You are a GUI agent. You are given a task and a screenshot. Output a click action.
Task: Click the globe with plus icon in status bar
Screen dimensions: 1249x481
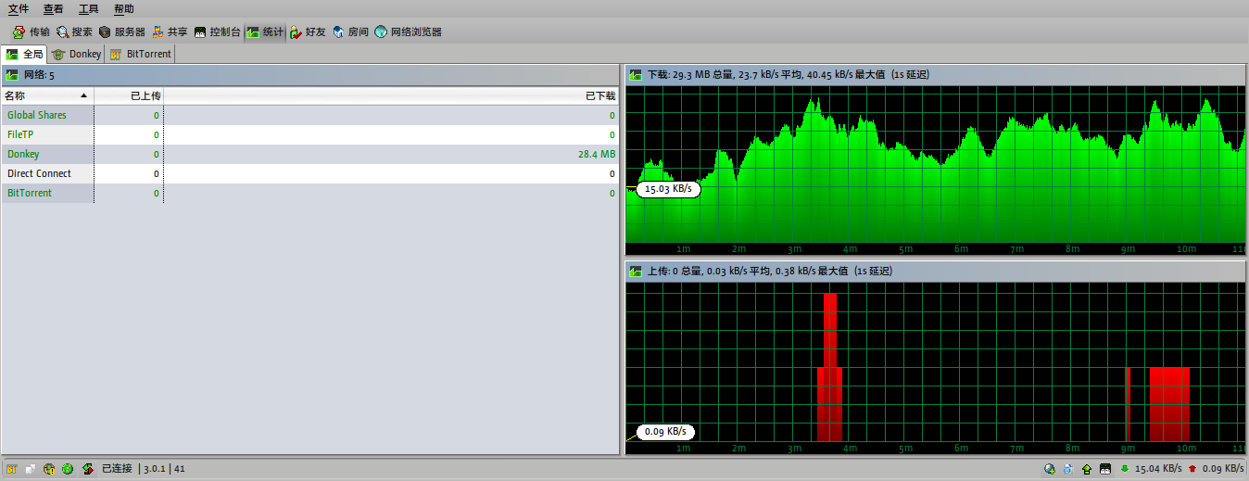[x=1049, y=469]
